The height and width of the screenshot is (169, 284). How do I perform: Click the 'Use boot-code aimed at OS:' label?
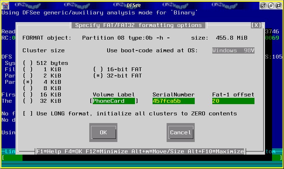pyautogui.click(x=152, y=50)
